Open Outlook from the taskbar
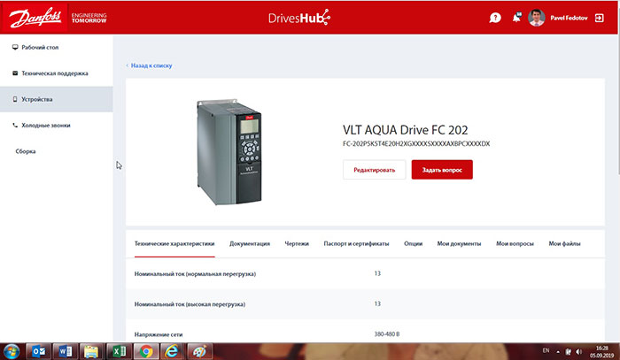This screenshot has height=360, width=620. point(38,351)
